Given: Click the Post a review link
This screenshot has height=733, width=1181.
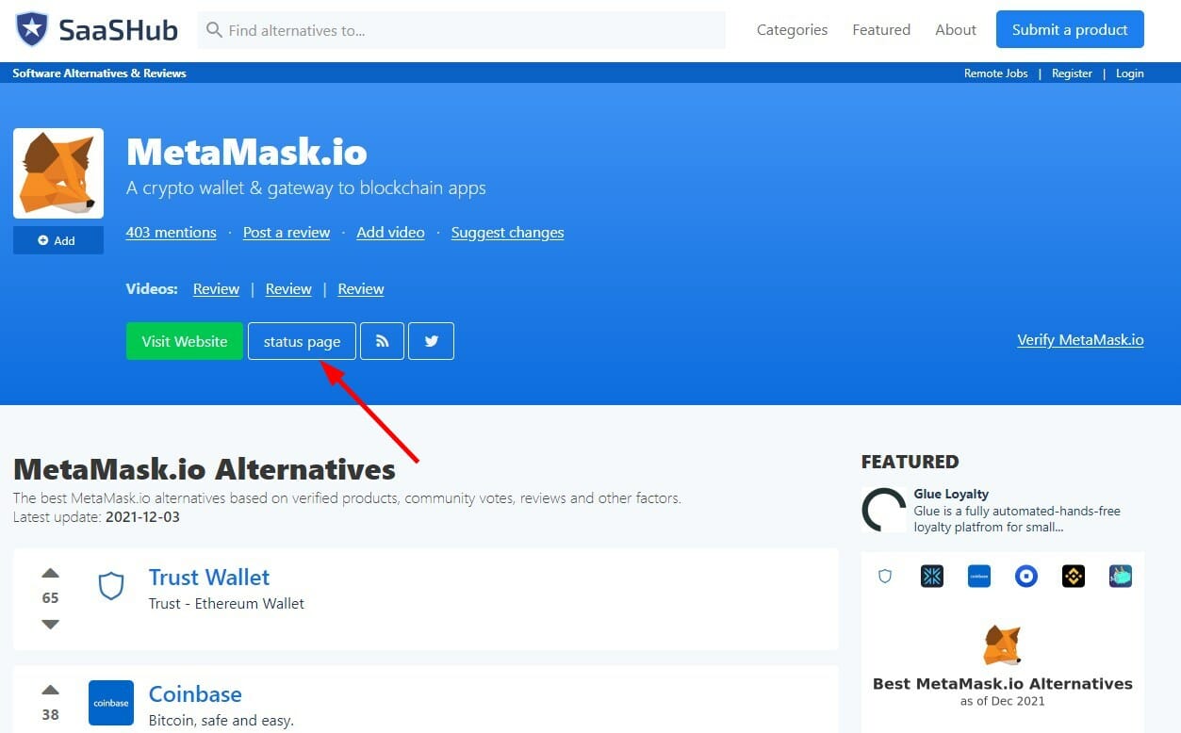Looking at the screenshot, I should click(x=287, y=233).
